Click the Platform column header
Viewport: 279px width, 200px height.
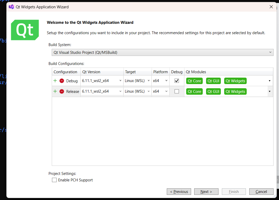pos(161,72)
